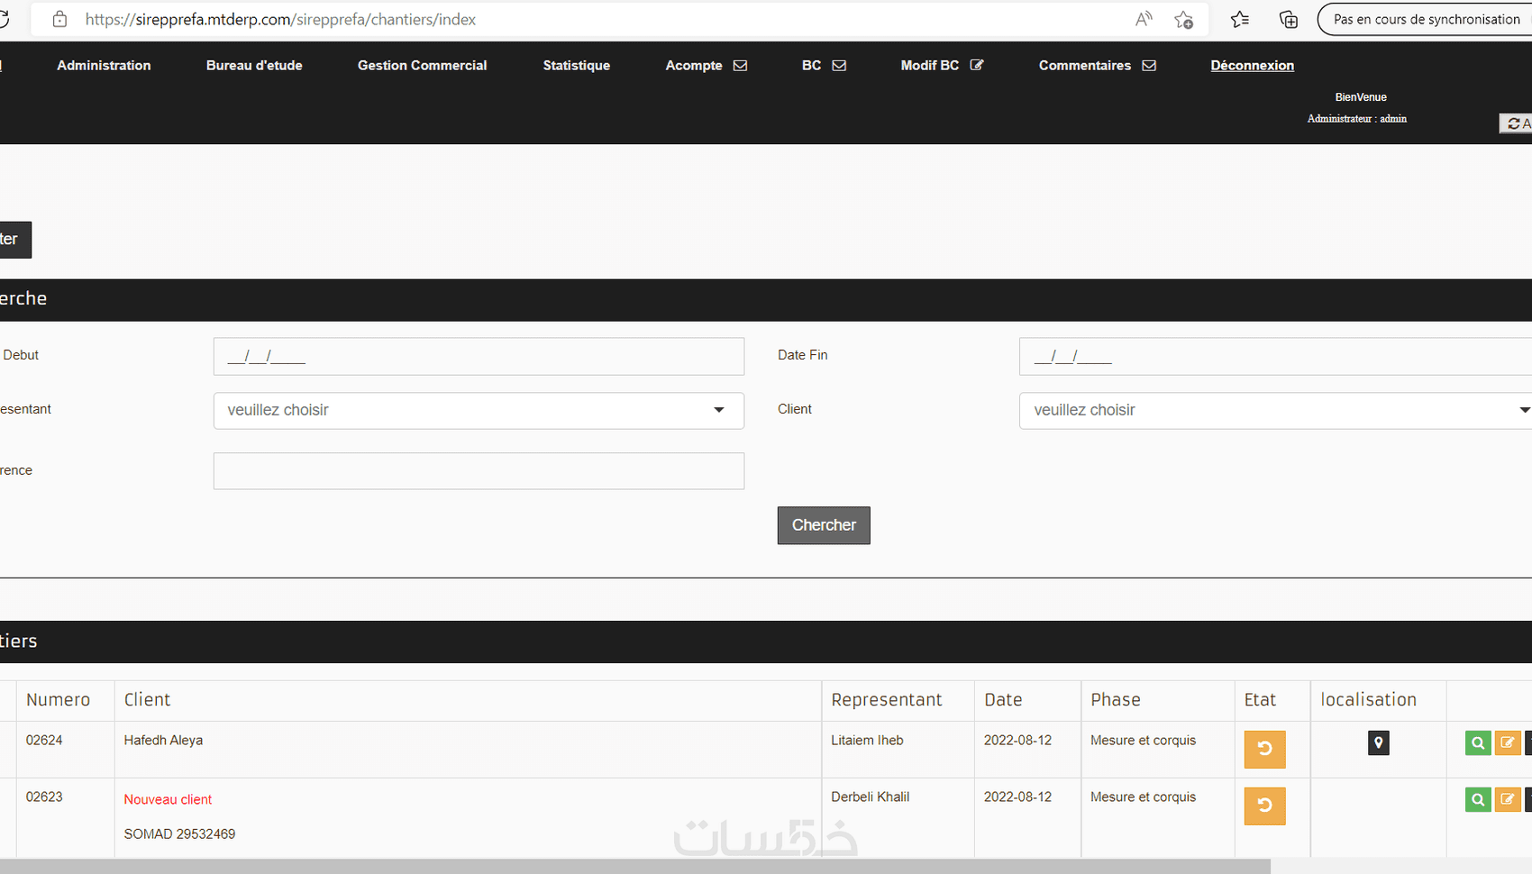Click the sync status profile button
The width and height of the screenshot is (1532, 874).
[x=1426, y=19]
